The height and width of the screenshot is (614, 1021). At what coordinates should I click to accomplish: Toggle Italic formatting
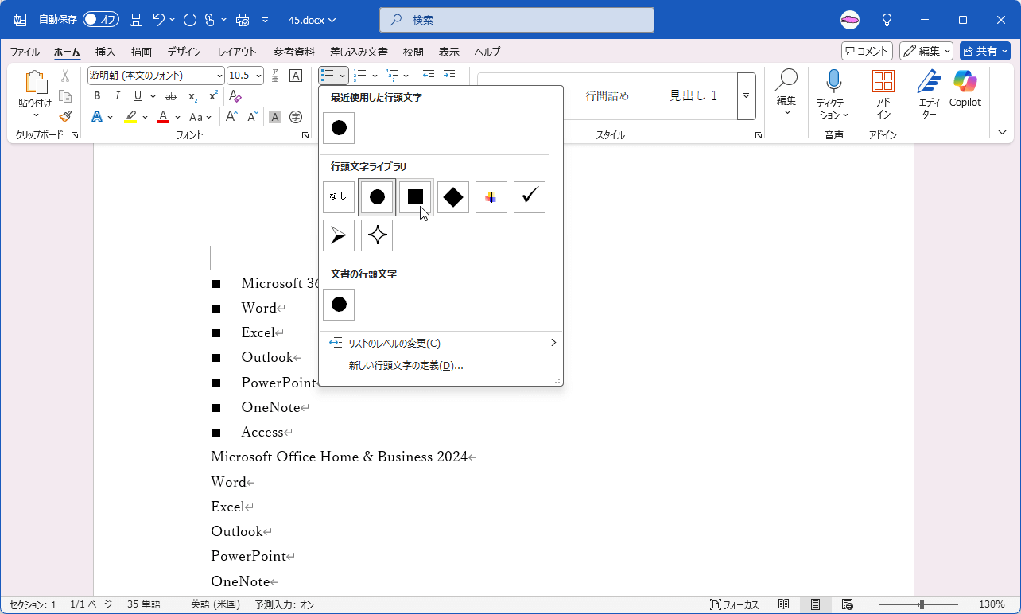tap(118, 96)
